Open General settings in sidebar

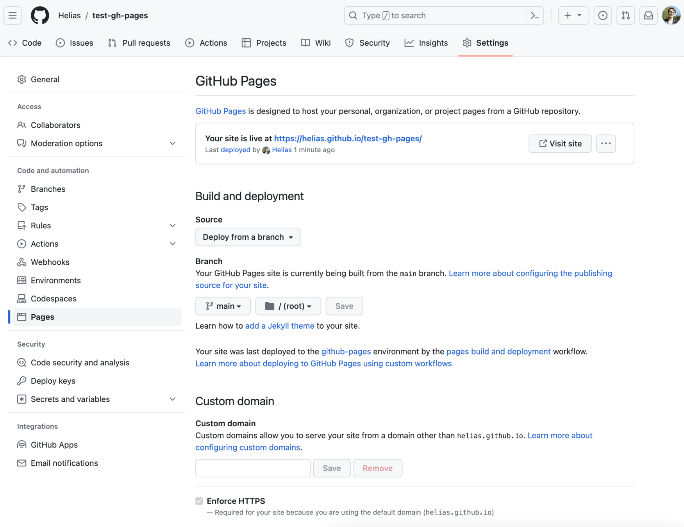tap(97, 79)
